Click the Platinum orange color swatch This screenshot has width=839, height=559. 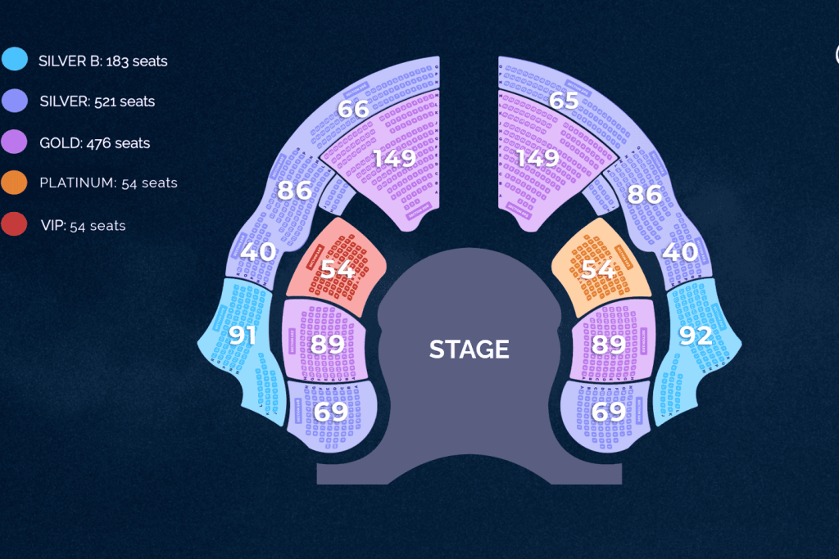tap(15, 183)
